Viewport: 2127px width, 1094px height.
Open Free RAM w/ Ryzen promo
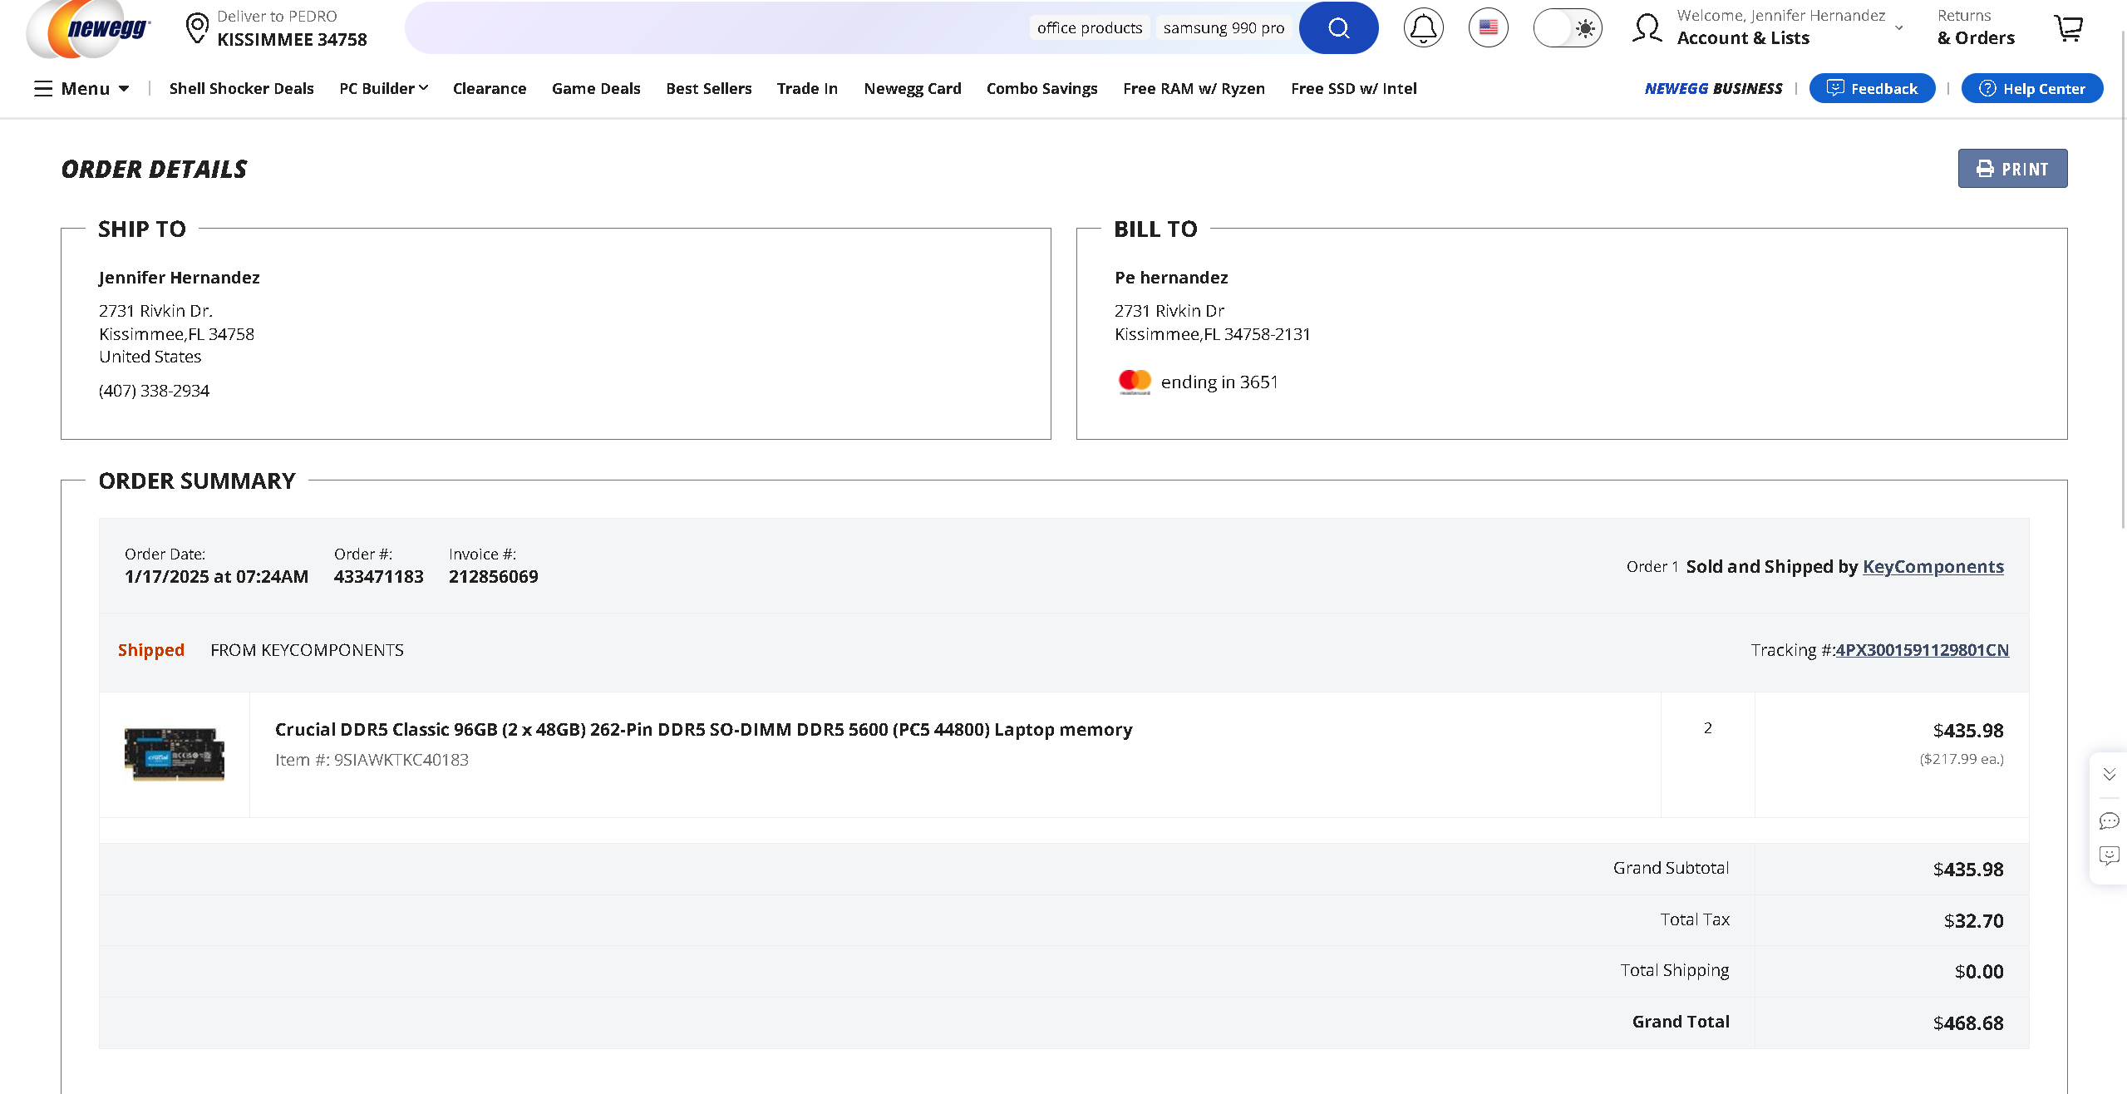pyautogui.click(x=1194, y=88)
